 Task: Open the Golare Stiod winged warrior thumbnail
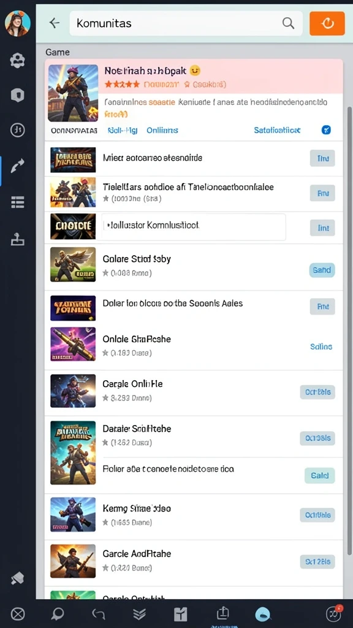(73, 264)
